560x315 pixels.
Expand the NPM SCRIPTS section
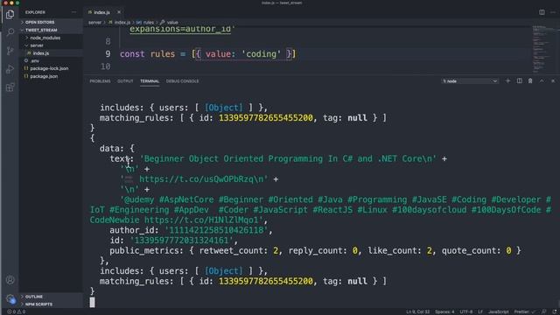click(x=38, y=304)
